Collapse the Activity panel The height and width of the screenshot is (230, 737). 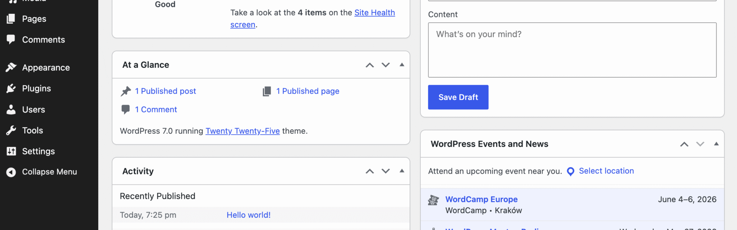pyautogui.click(x=402, y=171)
